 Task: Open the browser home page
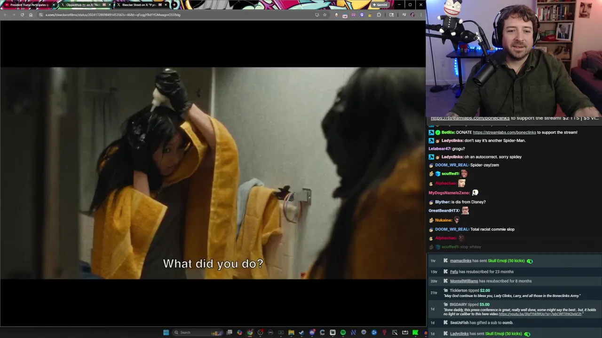coord(31,15)
